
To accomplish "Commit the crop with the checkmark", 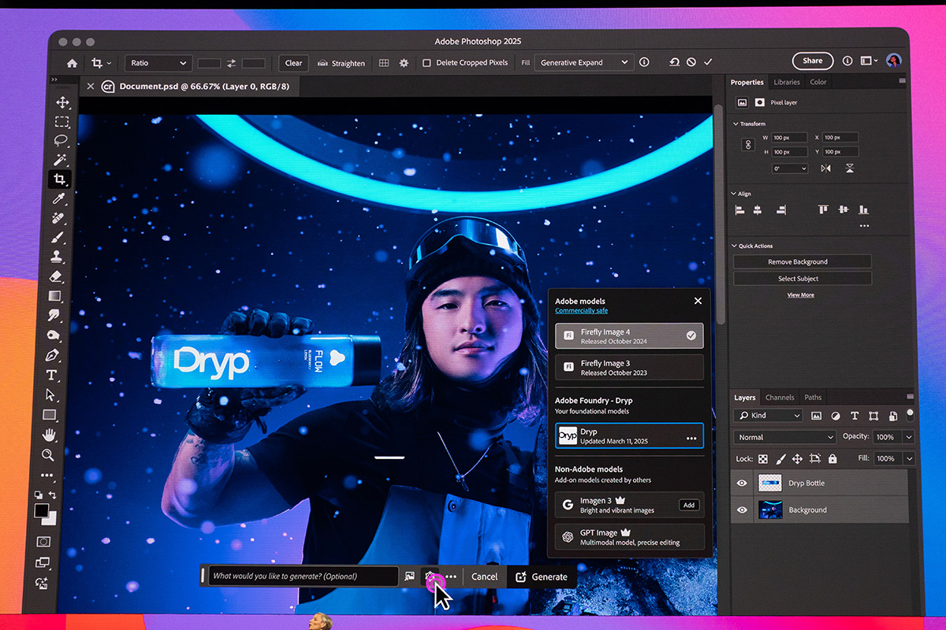I will point(708,62).
